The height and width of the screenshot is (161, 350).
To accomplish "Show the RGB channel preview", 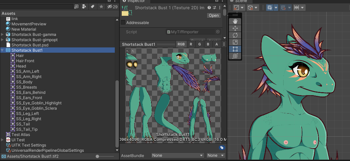I will click(x=181, y=44).
